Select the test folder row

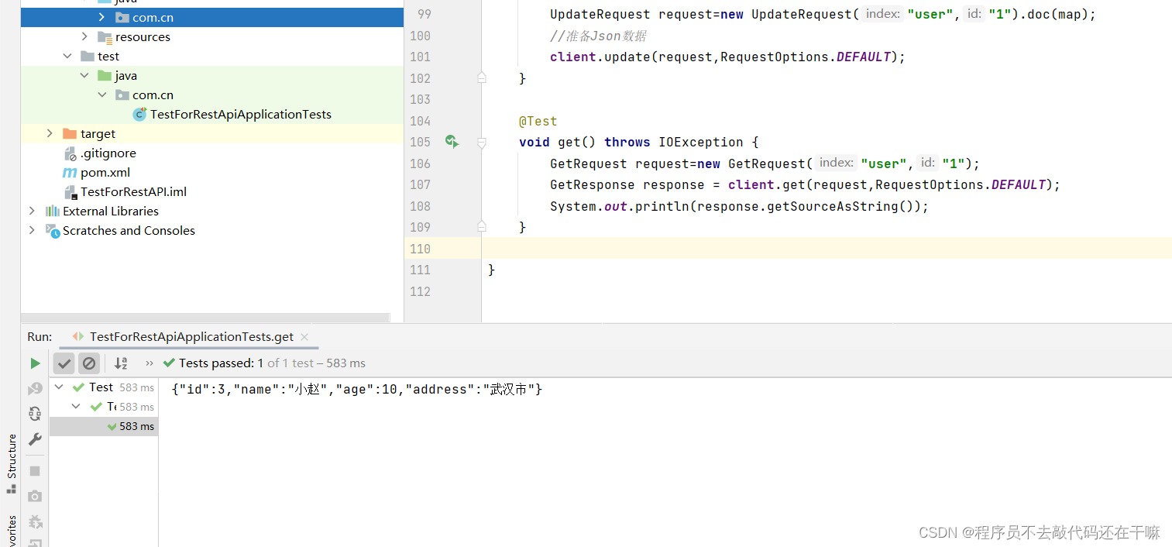[x=212, y=56]
